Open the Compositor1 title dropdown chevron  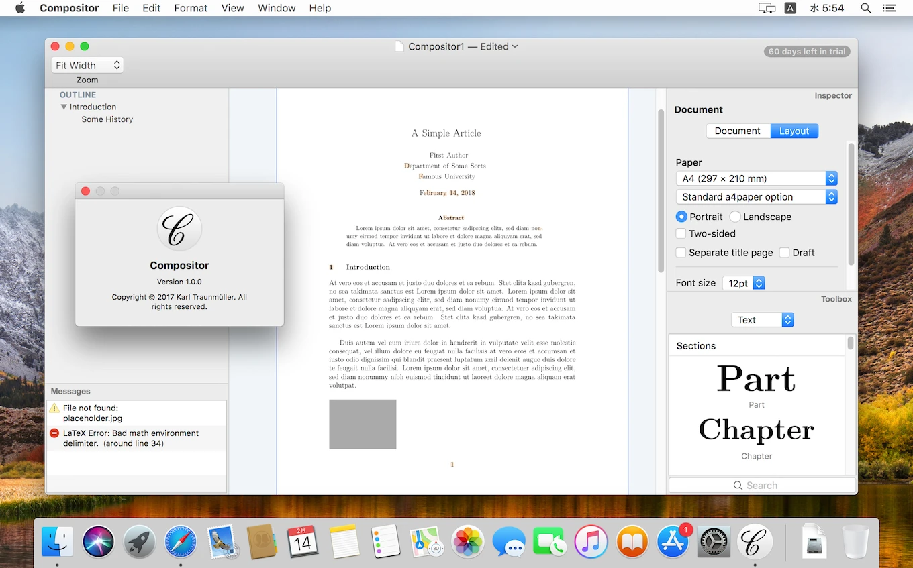pos(515,46)
